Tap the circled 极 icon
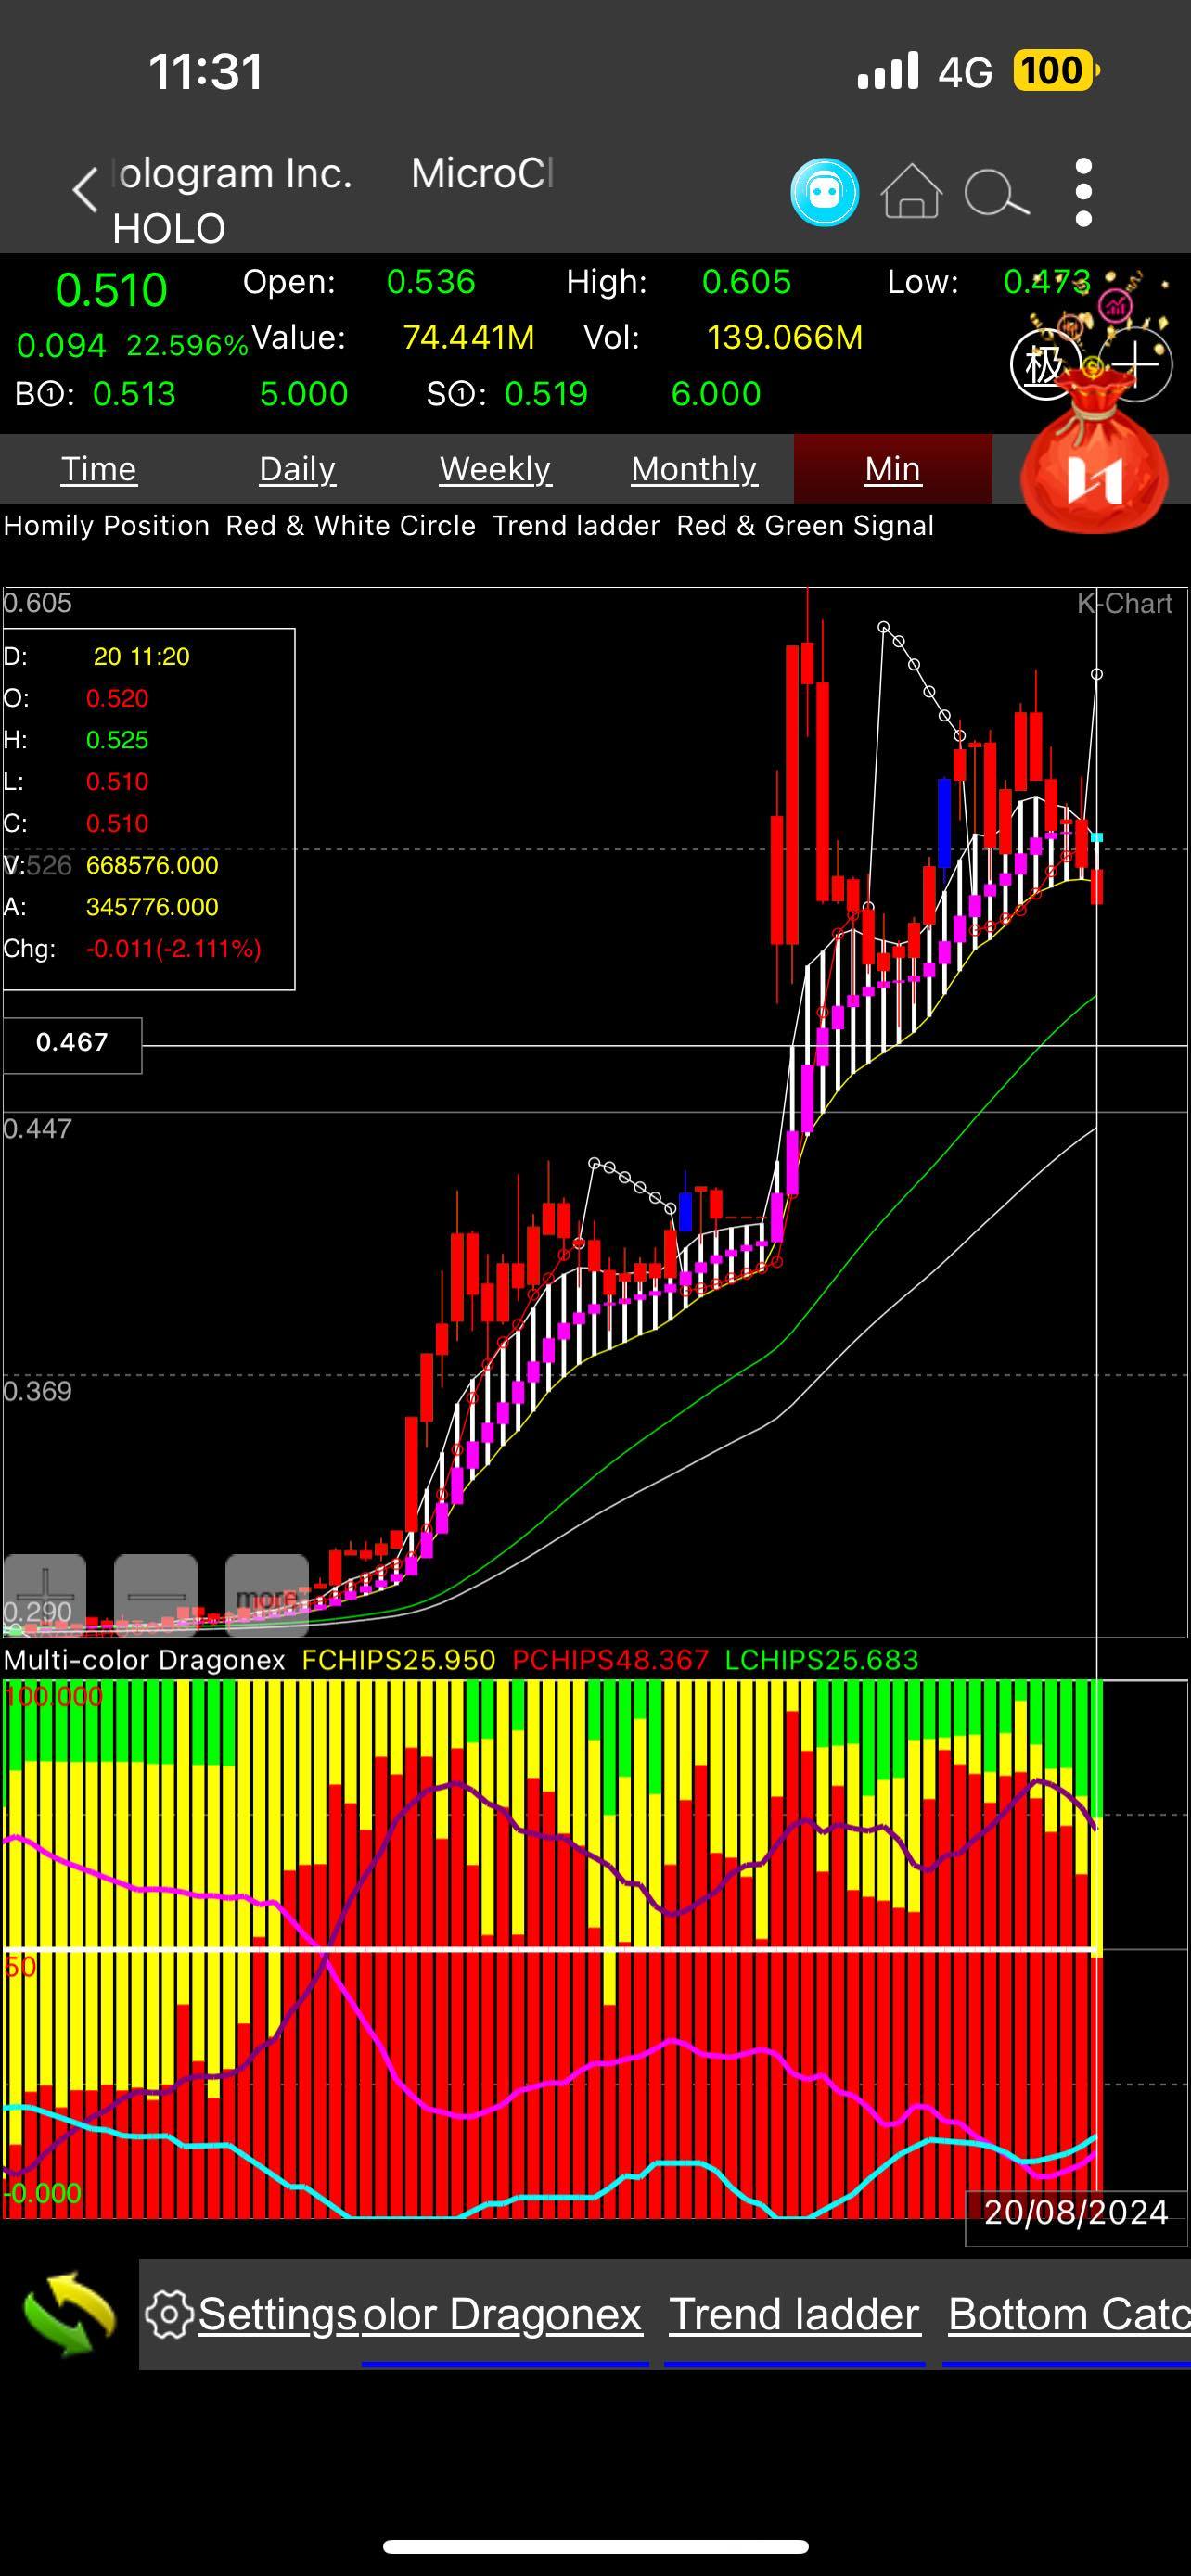The image size is (1191, 2576). point(1044,364)
